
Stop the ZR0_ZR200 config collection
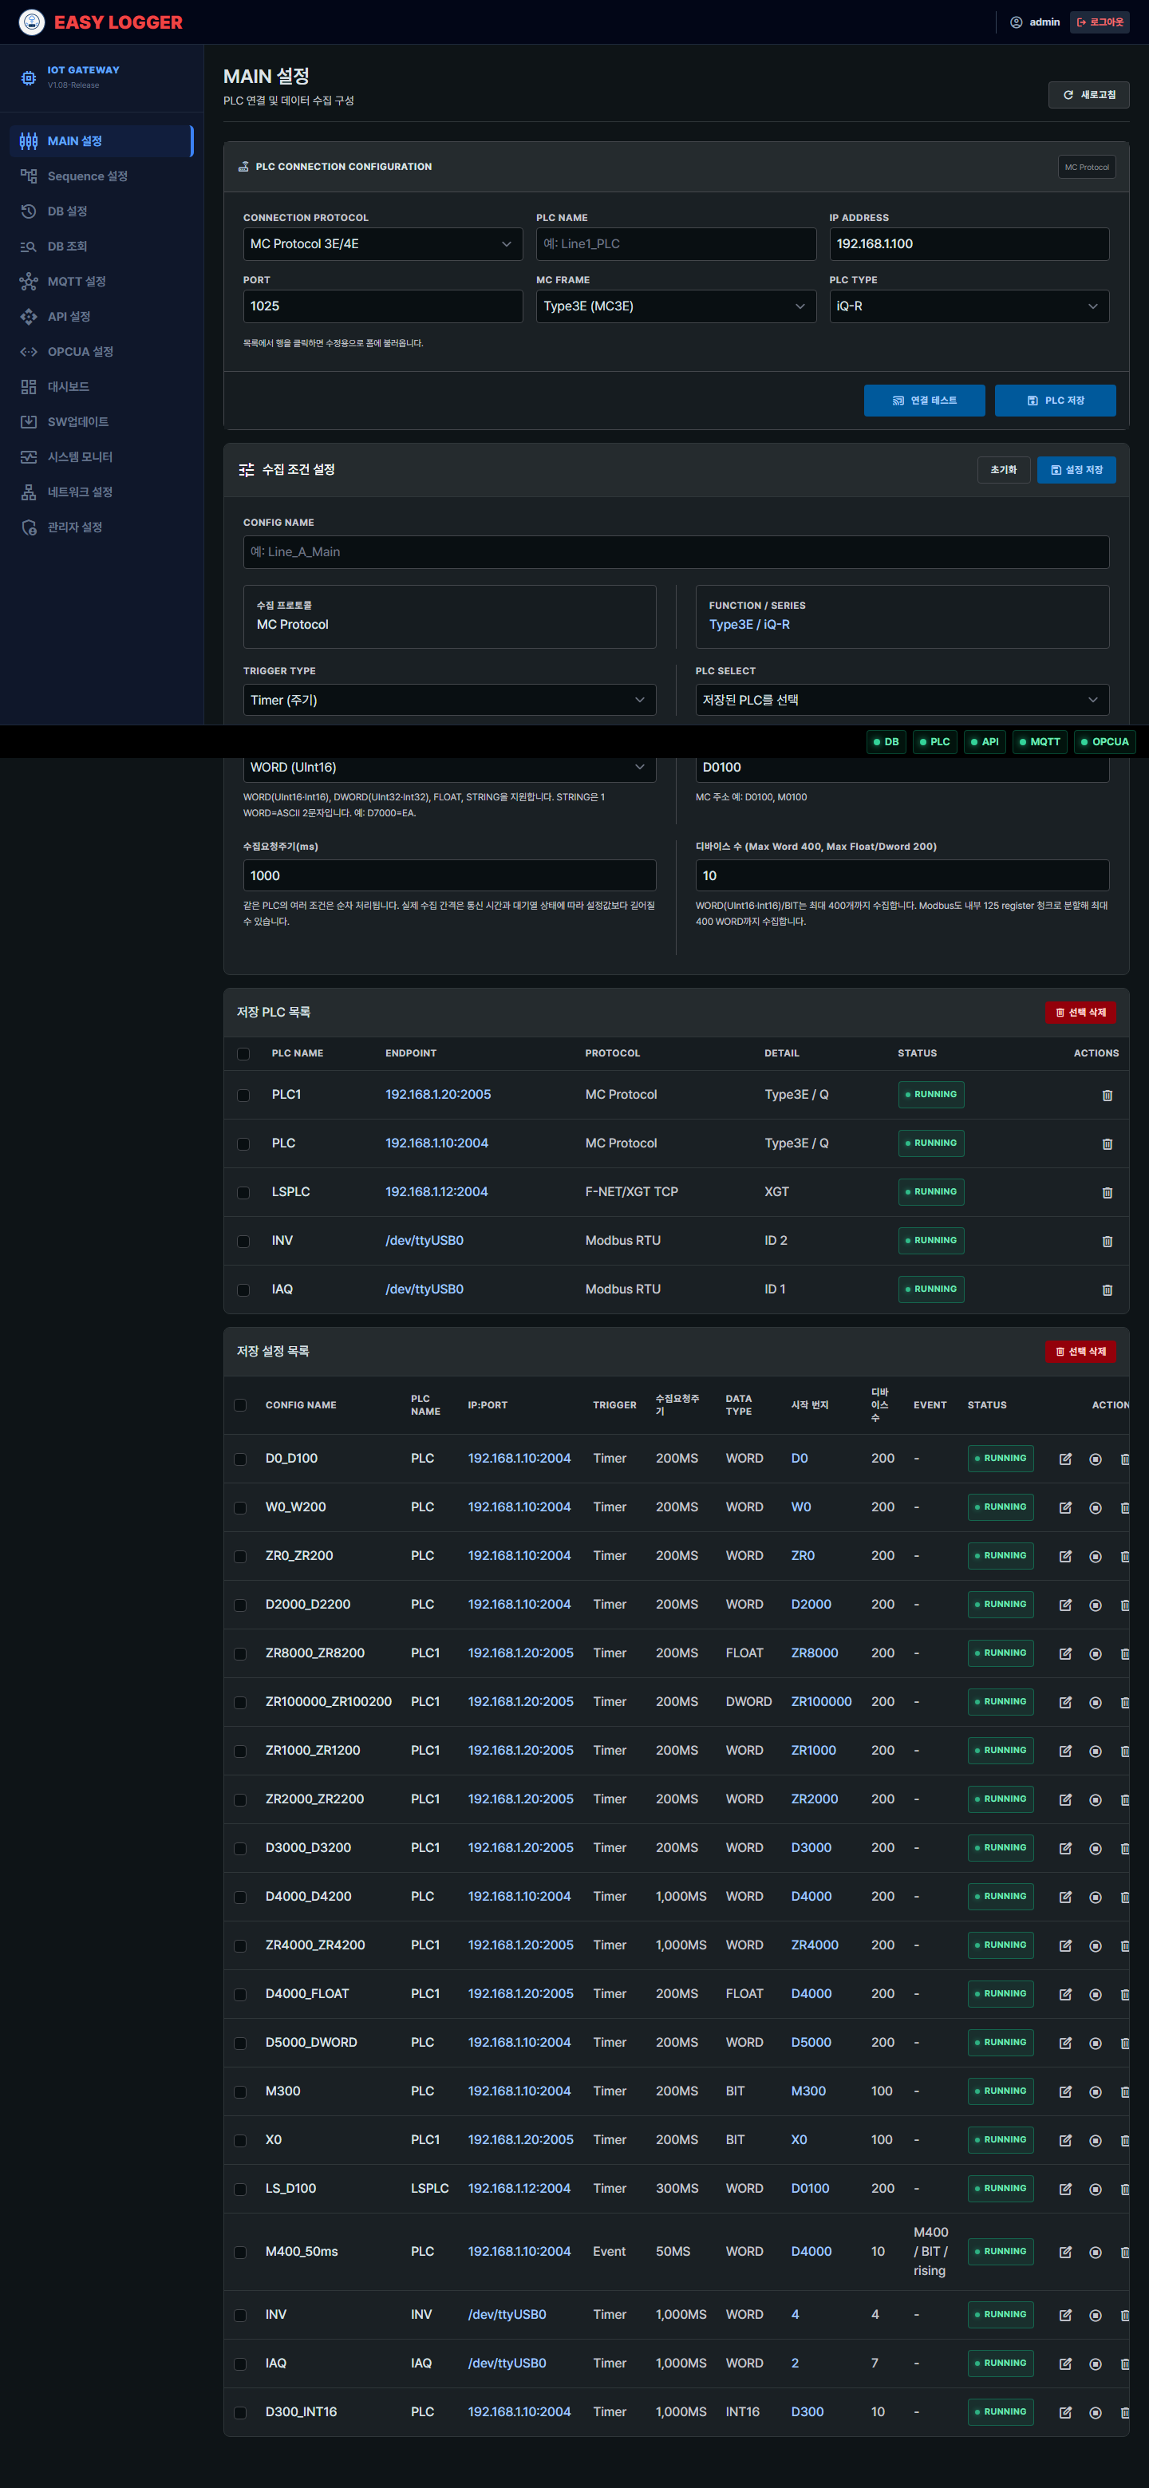pos(1095,1556)
